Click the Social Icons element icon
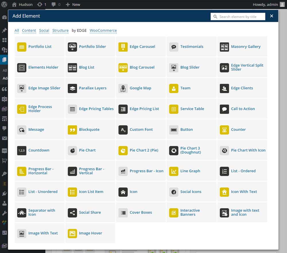287x253 pixels. pyautogui.click(x=174, y=192)
